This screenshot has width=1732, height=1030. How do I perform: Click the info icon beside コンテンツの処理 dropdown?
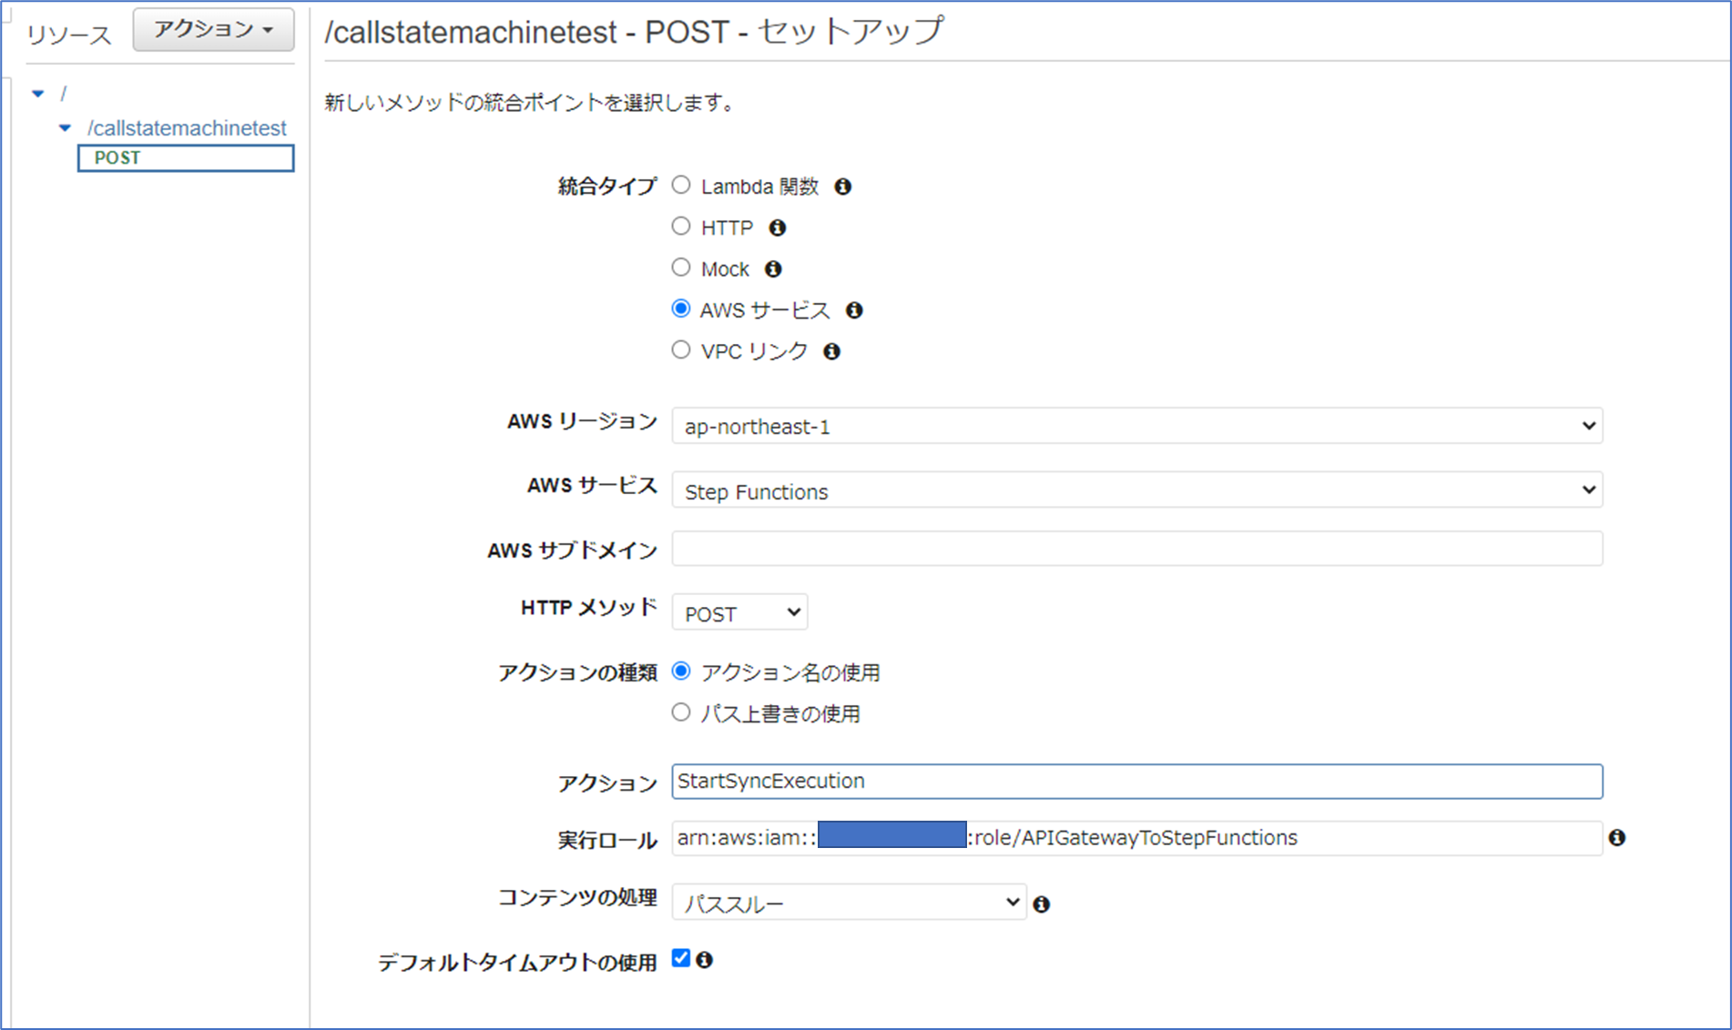[1042, 904]
